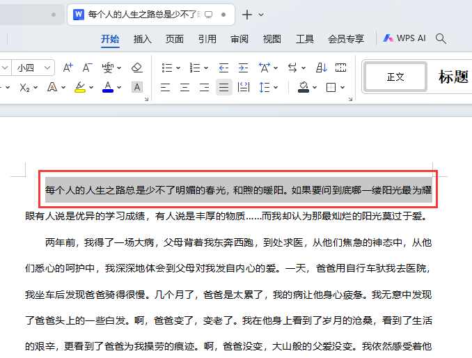Apply the 标题 style
472x358 pixels.
point(453,77)
